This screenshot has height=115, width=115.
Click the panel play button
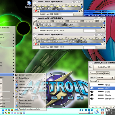coord(83,110)
